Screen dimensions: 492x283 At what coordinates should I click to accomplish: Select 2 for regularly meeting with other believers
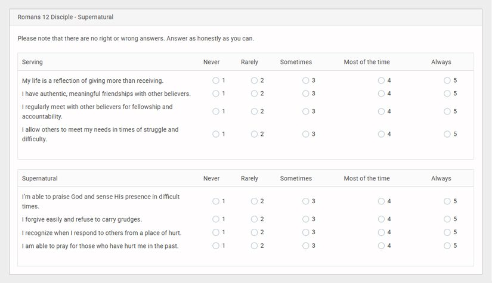[x=255, y=111]
